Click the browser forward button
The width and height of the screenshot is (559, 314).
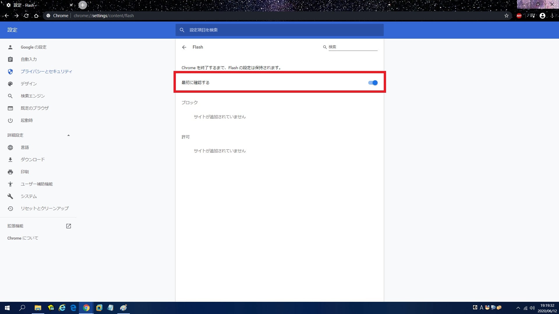pos(17,16)
